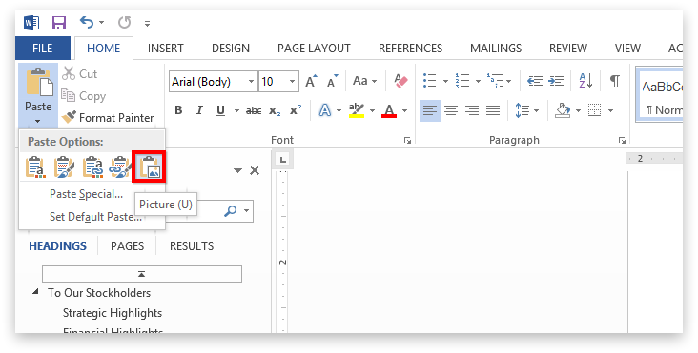Apply red font color
Viewport: 698px width, 353px height.
coord(389,110)
